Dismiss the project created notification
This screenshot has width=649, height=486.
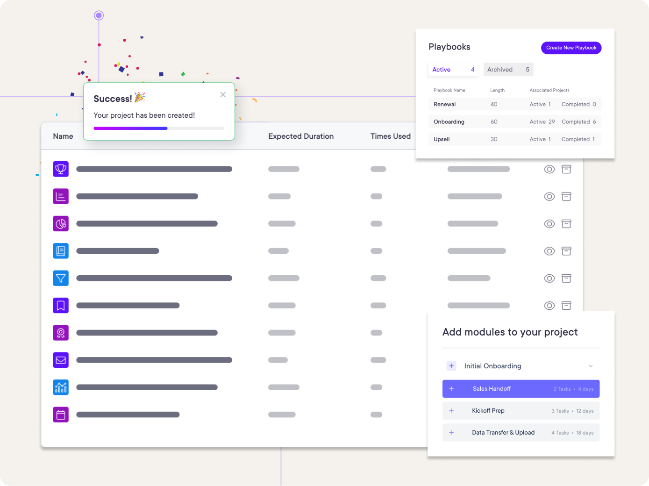point(223,94)
